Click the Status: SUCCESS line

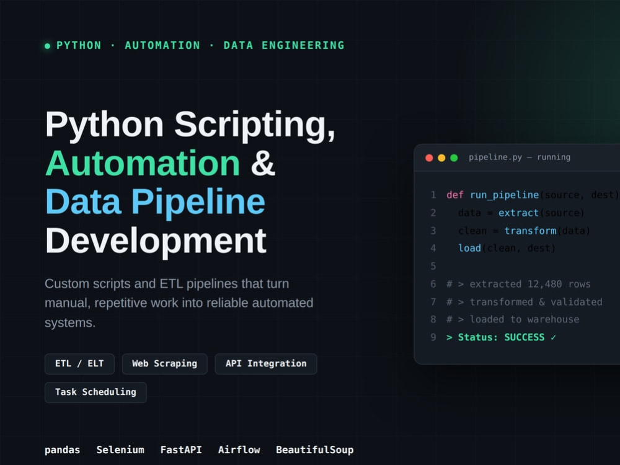point(501,337)
